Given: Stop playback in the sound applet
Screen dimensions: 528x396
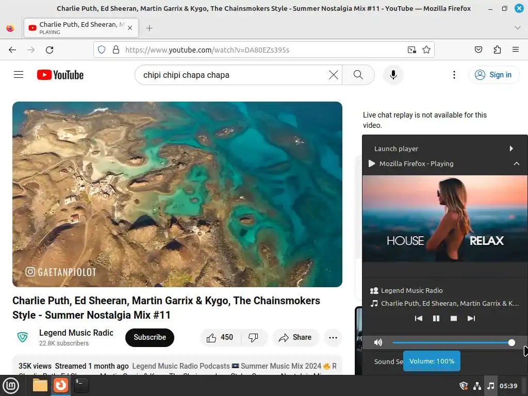Looking at the screenshot, I should point(454,318).
